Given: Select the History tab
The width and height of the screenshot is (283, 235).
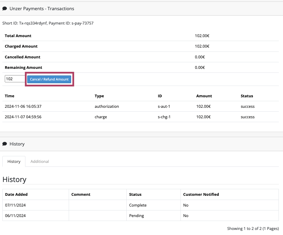Looking at the screenshot, I should (14, 161).
